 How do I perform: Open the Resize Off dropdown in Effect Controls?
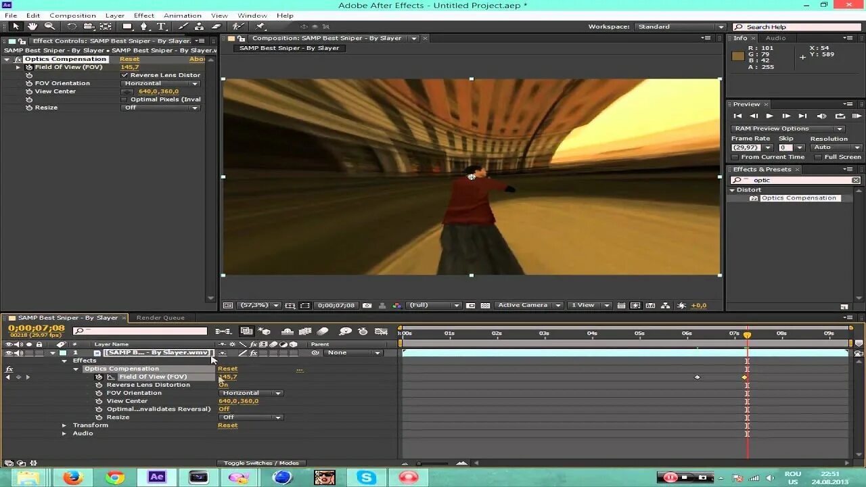point(161,108)
